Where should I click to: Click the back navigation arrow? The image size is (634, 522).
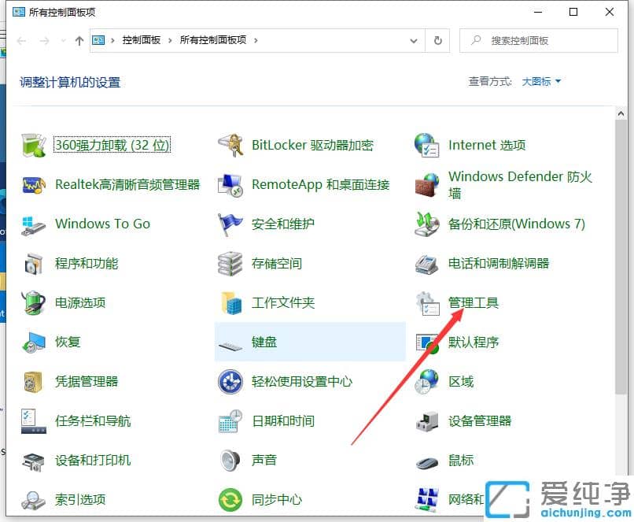(x=20, y=40)
